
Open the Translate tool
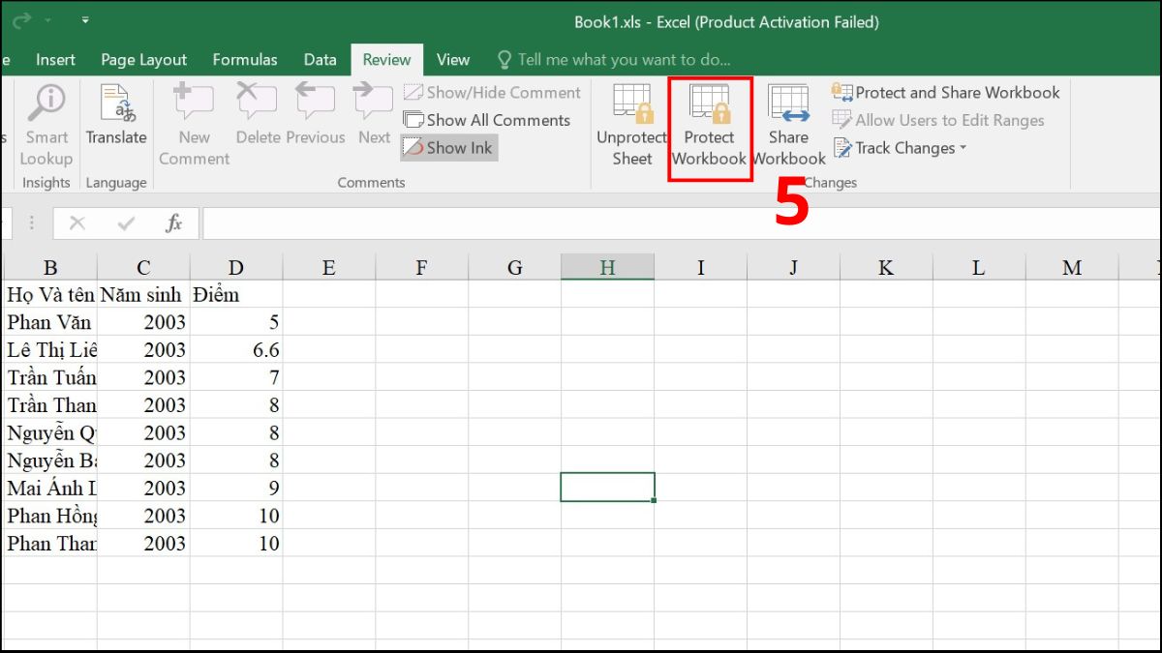coord(115,123)
